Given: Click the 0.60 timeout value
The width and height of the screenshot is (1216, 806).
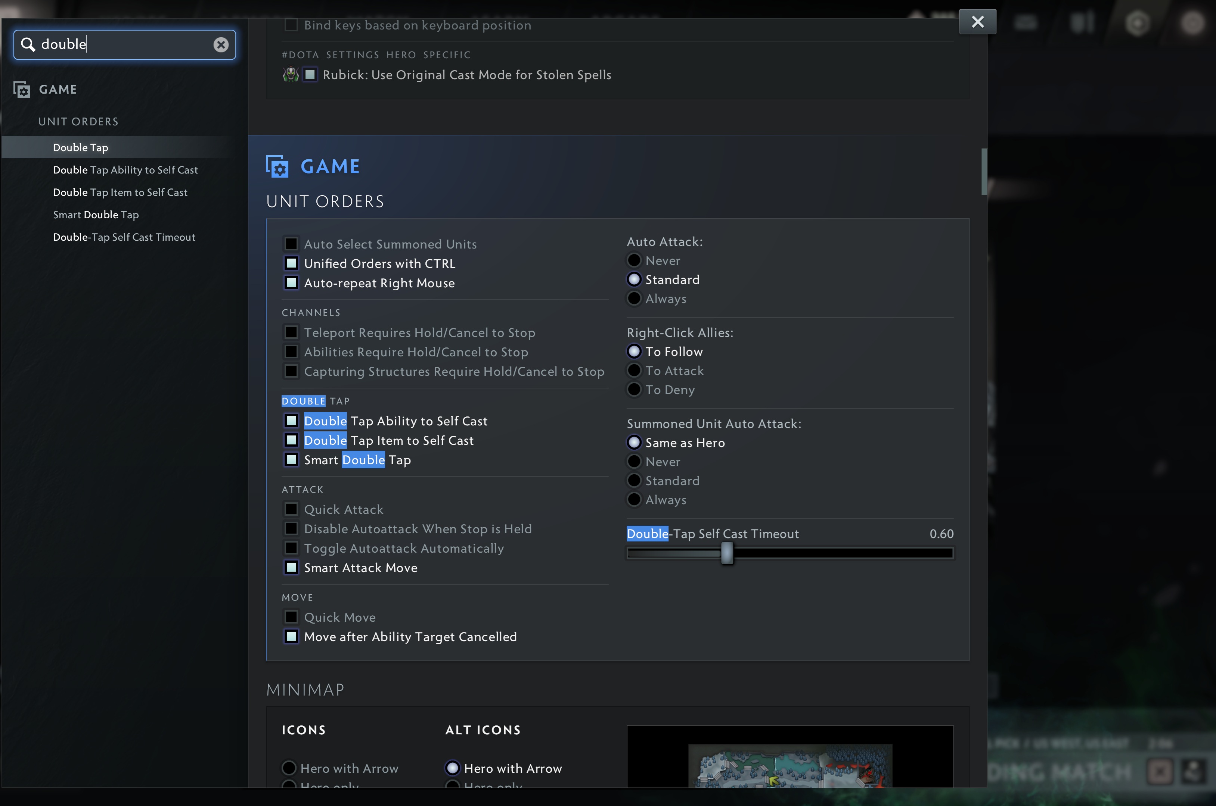Looking at the screenshot, I should coord(942,534).
